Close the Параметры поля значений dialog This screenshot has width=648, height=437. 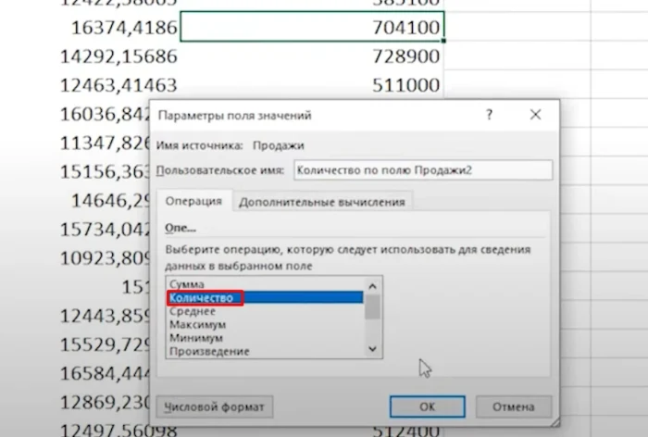tap(535, 116)
